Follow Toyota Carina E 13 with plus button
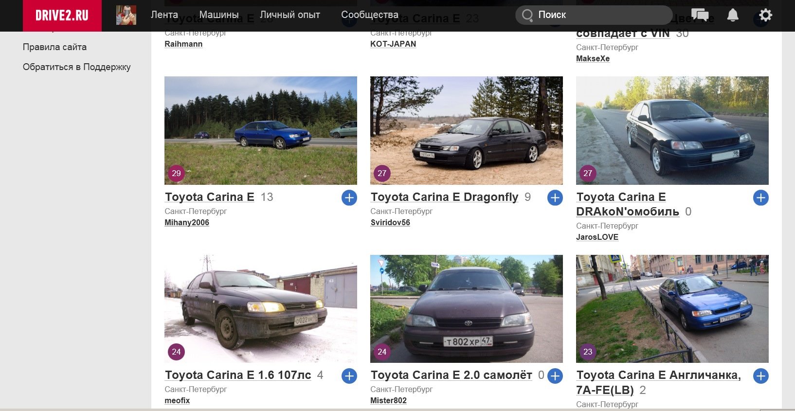795x411 pixels. [349, 197]
